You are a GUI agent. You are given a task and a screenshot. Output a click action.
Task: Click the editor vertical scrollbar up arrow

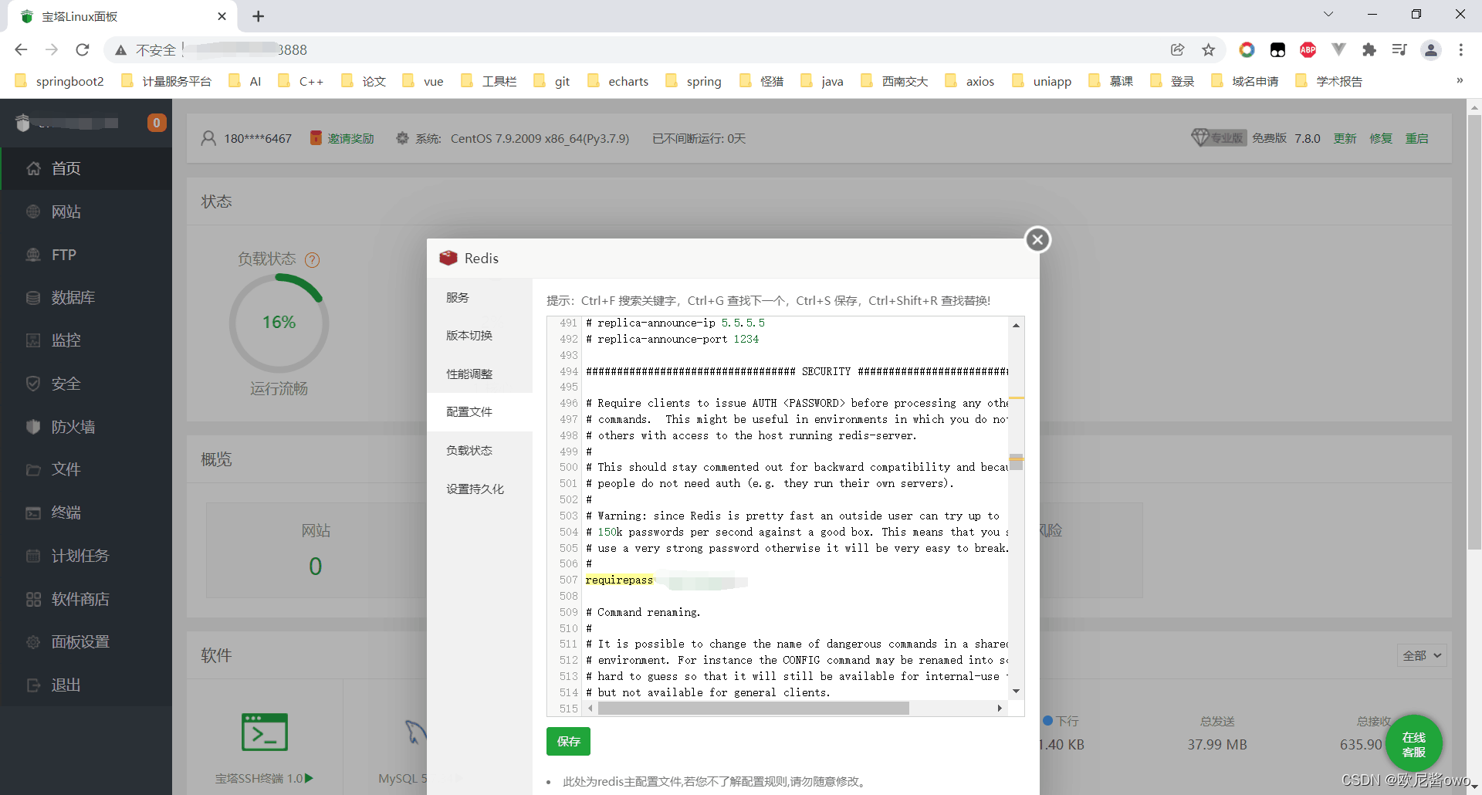1016,325
